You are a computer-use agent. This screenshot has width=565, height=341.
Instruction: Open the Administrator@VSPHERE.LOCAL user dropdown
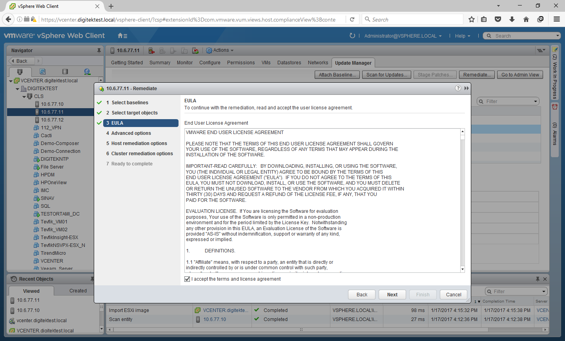pyautogui.click(x=403, y=36)
